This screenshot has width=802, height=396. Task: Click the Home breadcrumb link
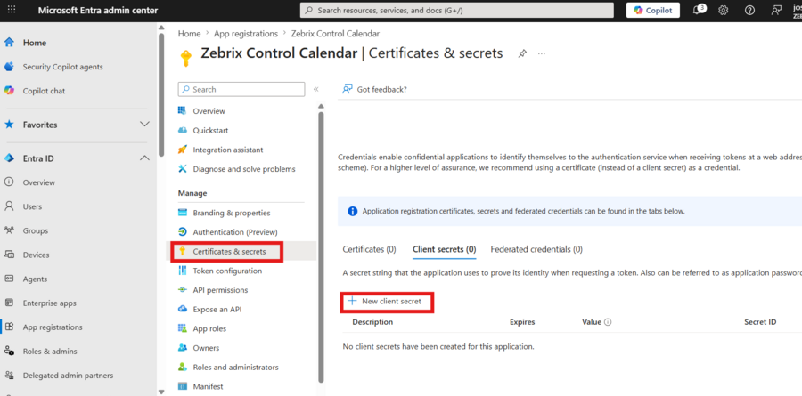(x=189, y=34)
